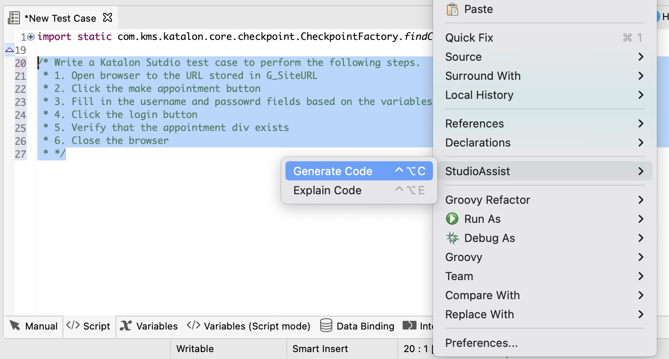669x359 pixels.
Task: Open the StudioAssist submenu
Action: coord(477,171)
